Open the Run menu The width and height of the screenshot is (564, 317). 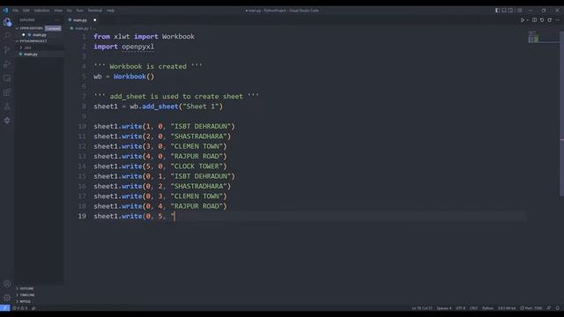79,11
